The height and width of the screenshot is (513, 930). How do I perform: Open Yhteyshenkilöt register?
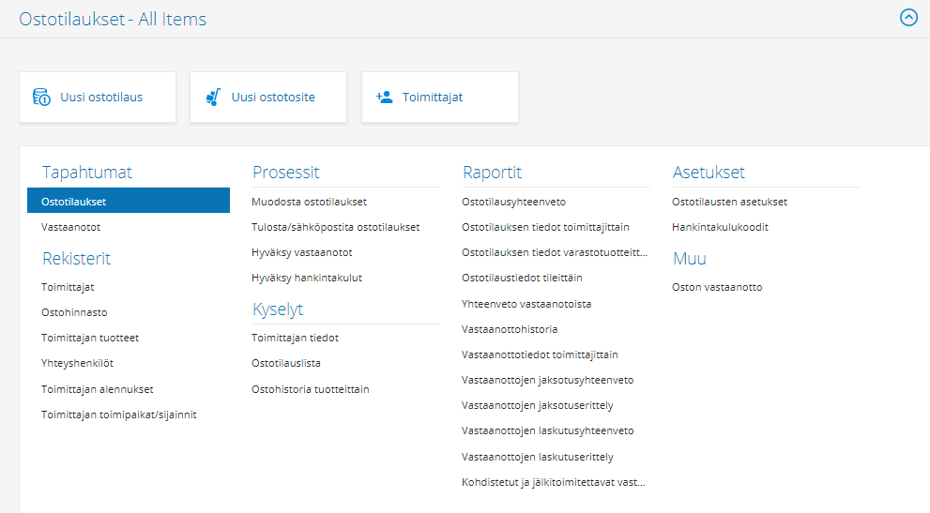click(77, 363)
